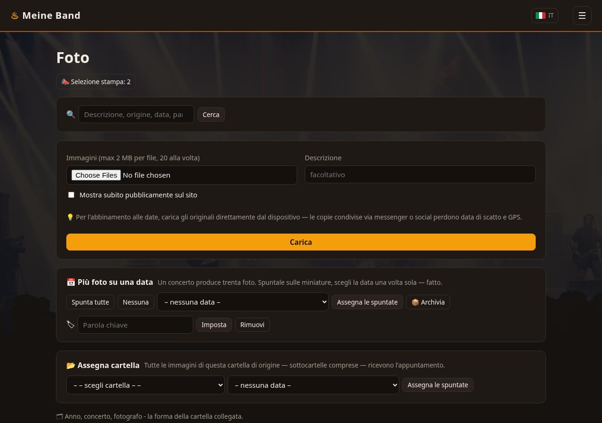Viewport: 602px width, 423px height.
Task: Expand the date dropdown next to Nessuna button
Action: coord(243,302)
